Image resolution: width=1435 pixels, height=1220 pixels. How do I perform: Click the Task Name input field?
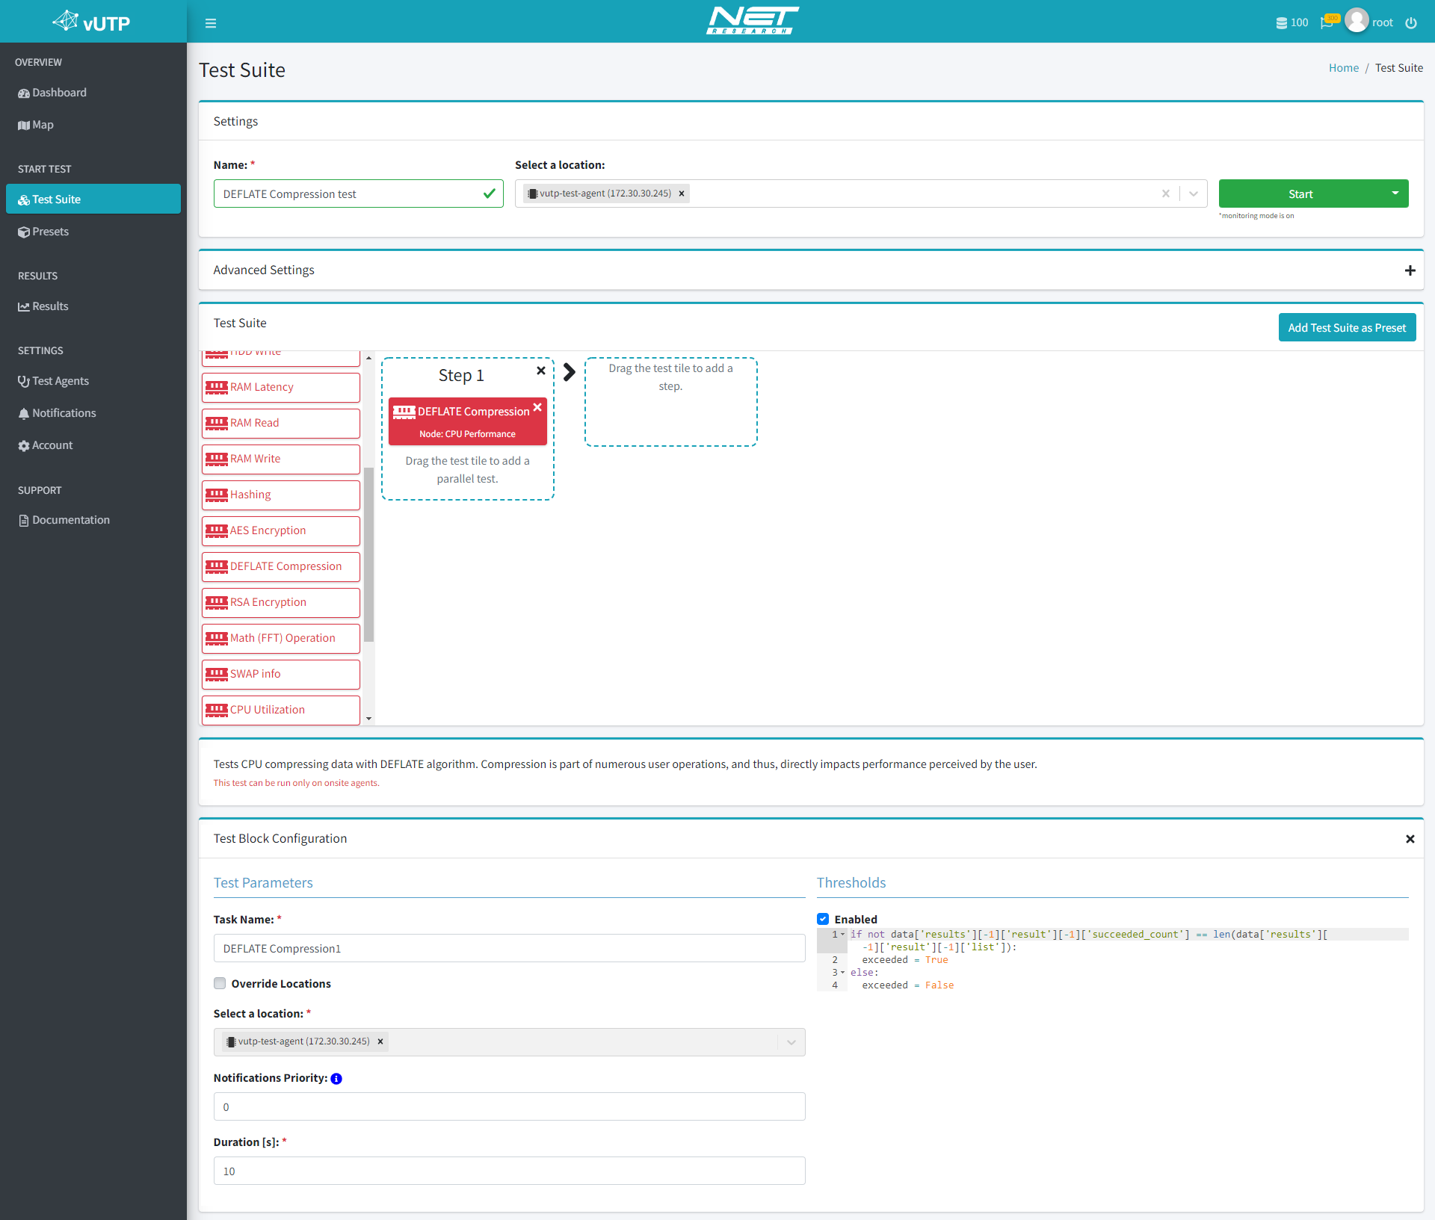[509, 948]
